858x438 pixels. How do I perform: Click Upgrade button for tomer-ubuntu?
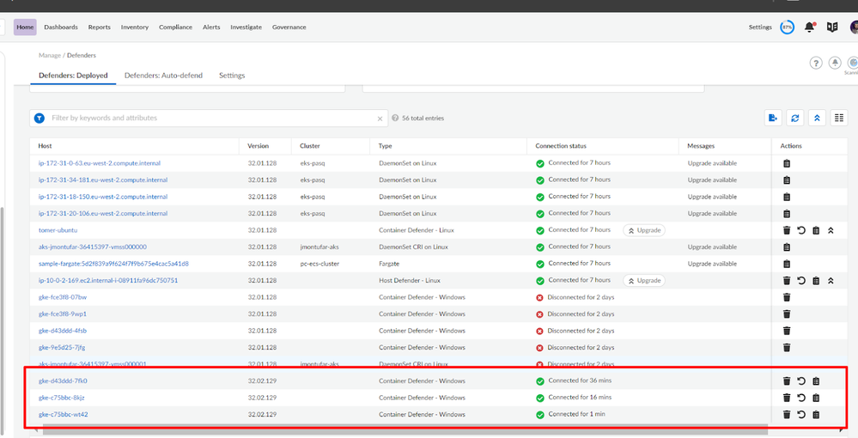[644, 230]
